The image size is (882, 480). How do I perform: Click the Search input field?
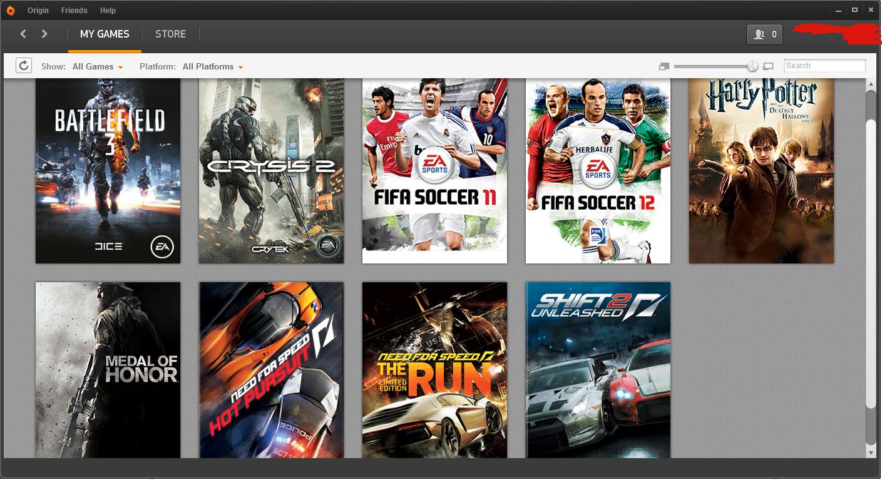click(x=825, y=66)
